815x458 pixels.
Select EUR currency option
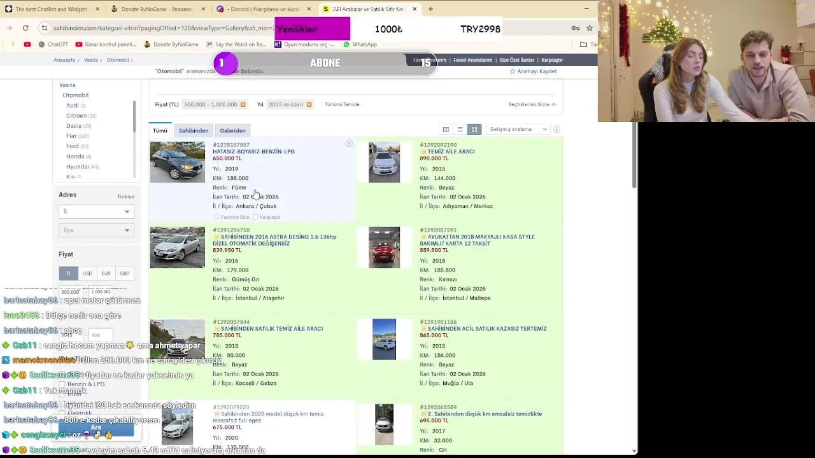pyautogui.click(x=106, y=274)
